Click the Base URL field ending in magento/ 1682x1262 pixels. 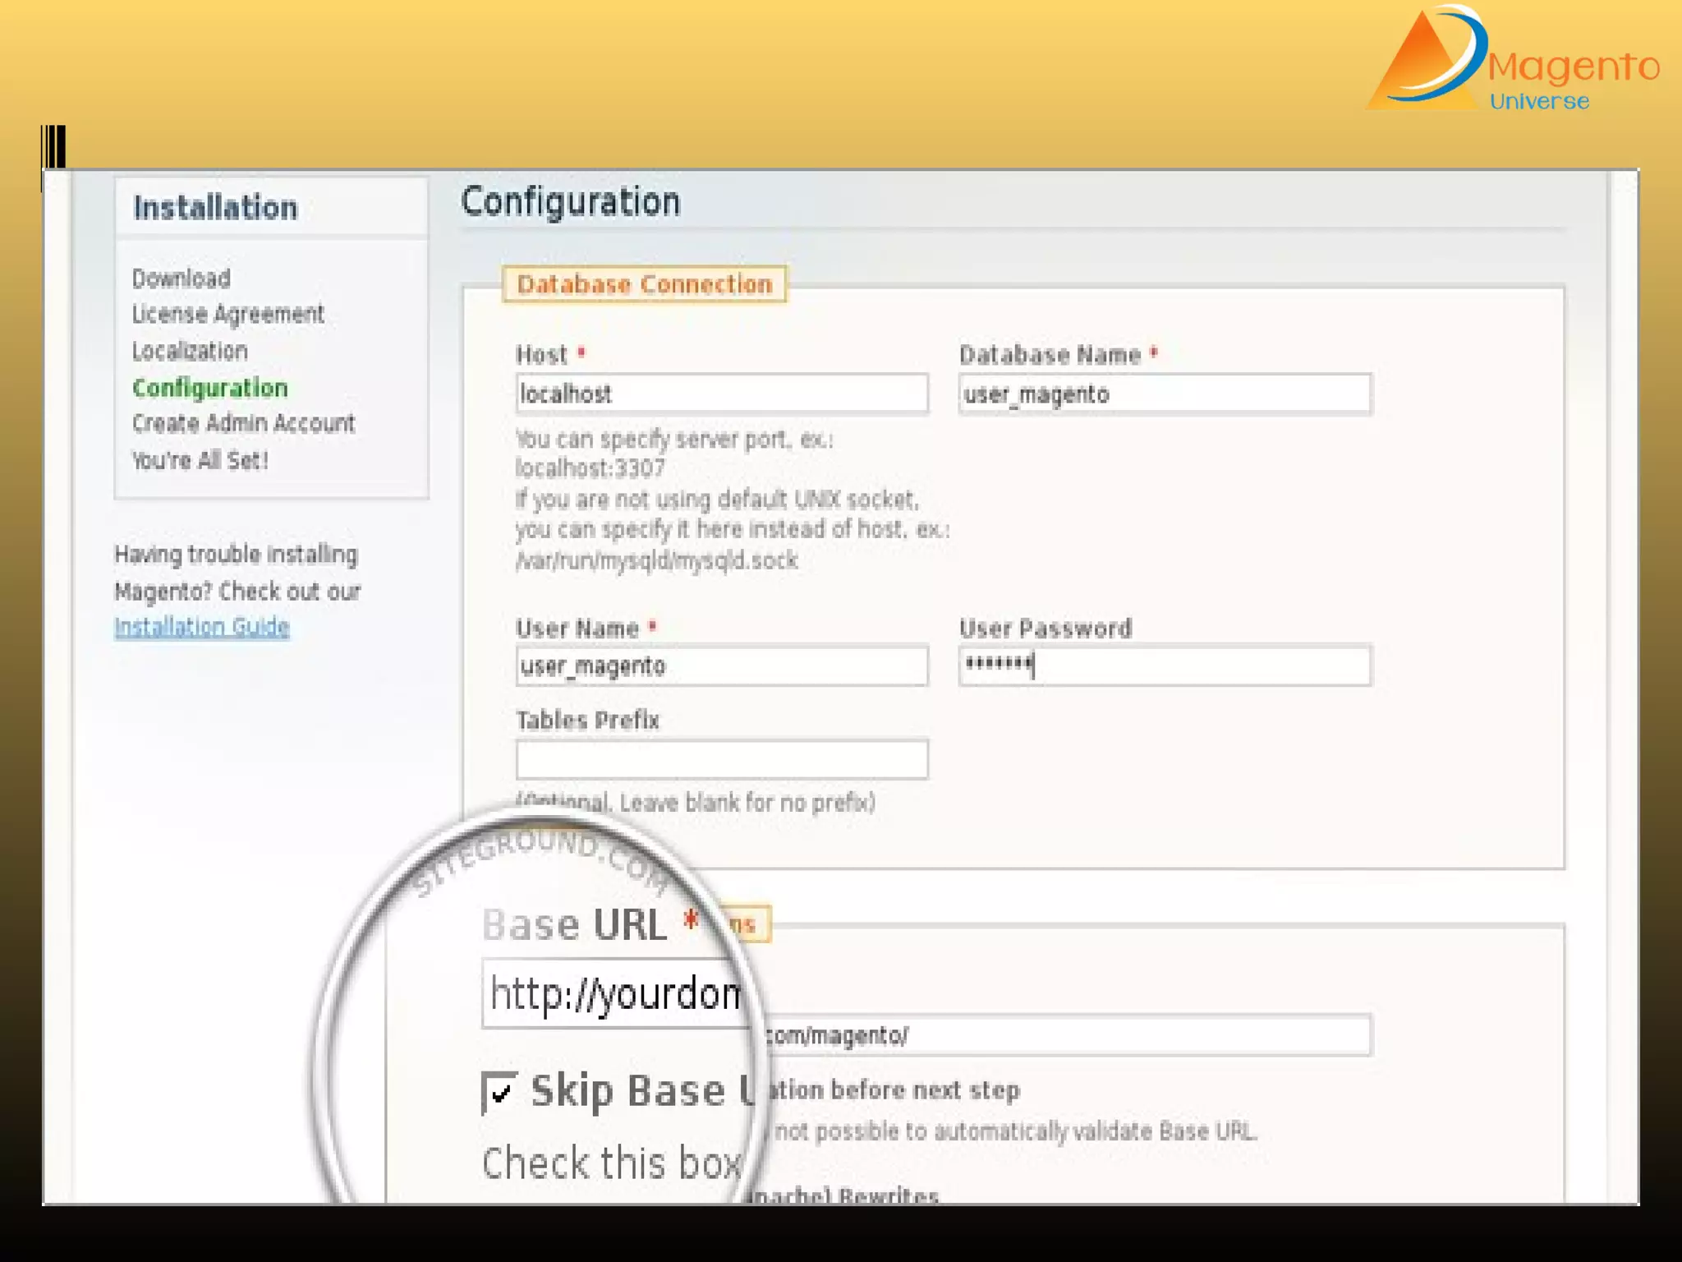[1068, 1035]
